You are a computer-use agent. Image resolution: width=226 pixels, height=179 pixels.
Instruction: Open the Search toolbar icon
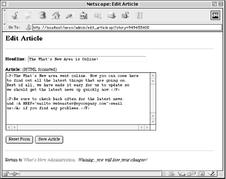70,16
